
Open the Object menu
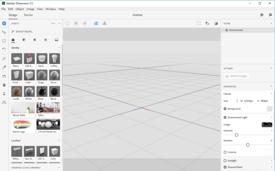click(x=20, y=9)
